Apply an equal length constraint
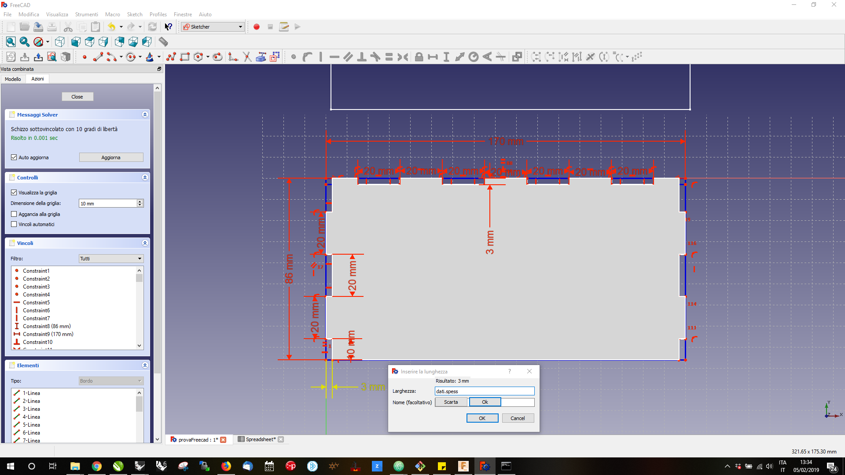The width and height of the screenshot is (845, 475). 389,57
